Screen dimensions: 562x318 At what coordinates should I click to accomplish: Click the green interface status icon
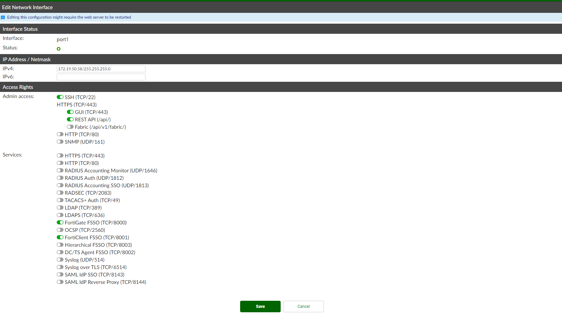click(x=59, y=49)
